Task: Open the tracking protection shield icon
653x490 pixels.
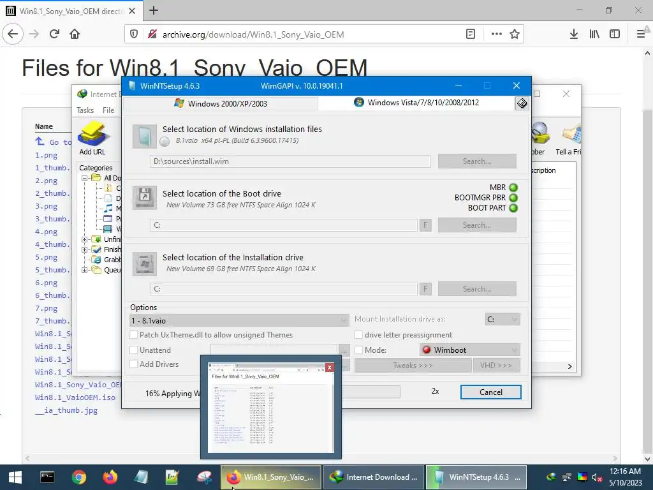Action: click(134, 34)
